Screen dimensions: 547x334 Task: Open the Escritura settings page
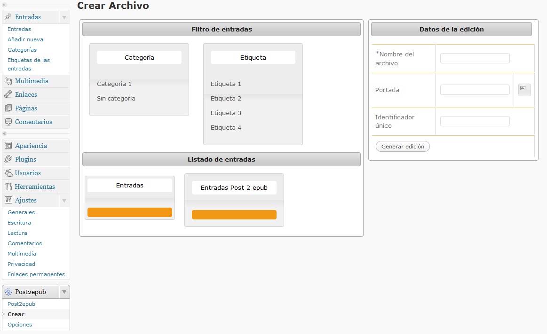(x=19, y=223)
